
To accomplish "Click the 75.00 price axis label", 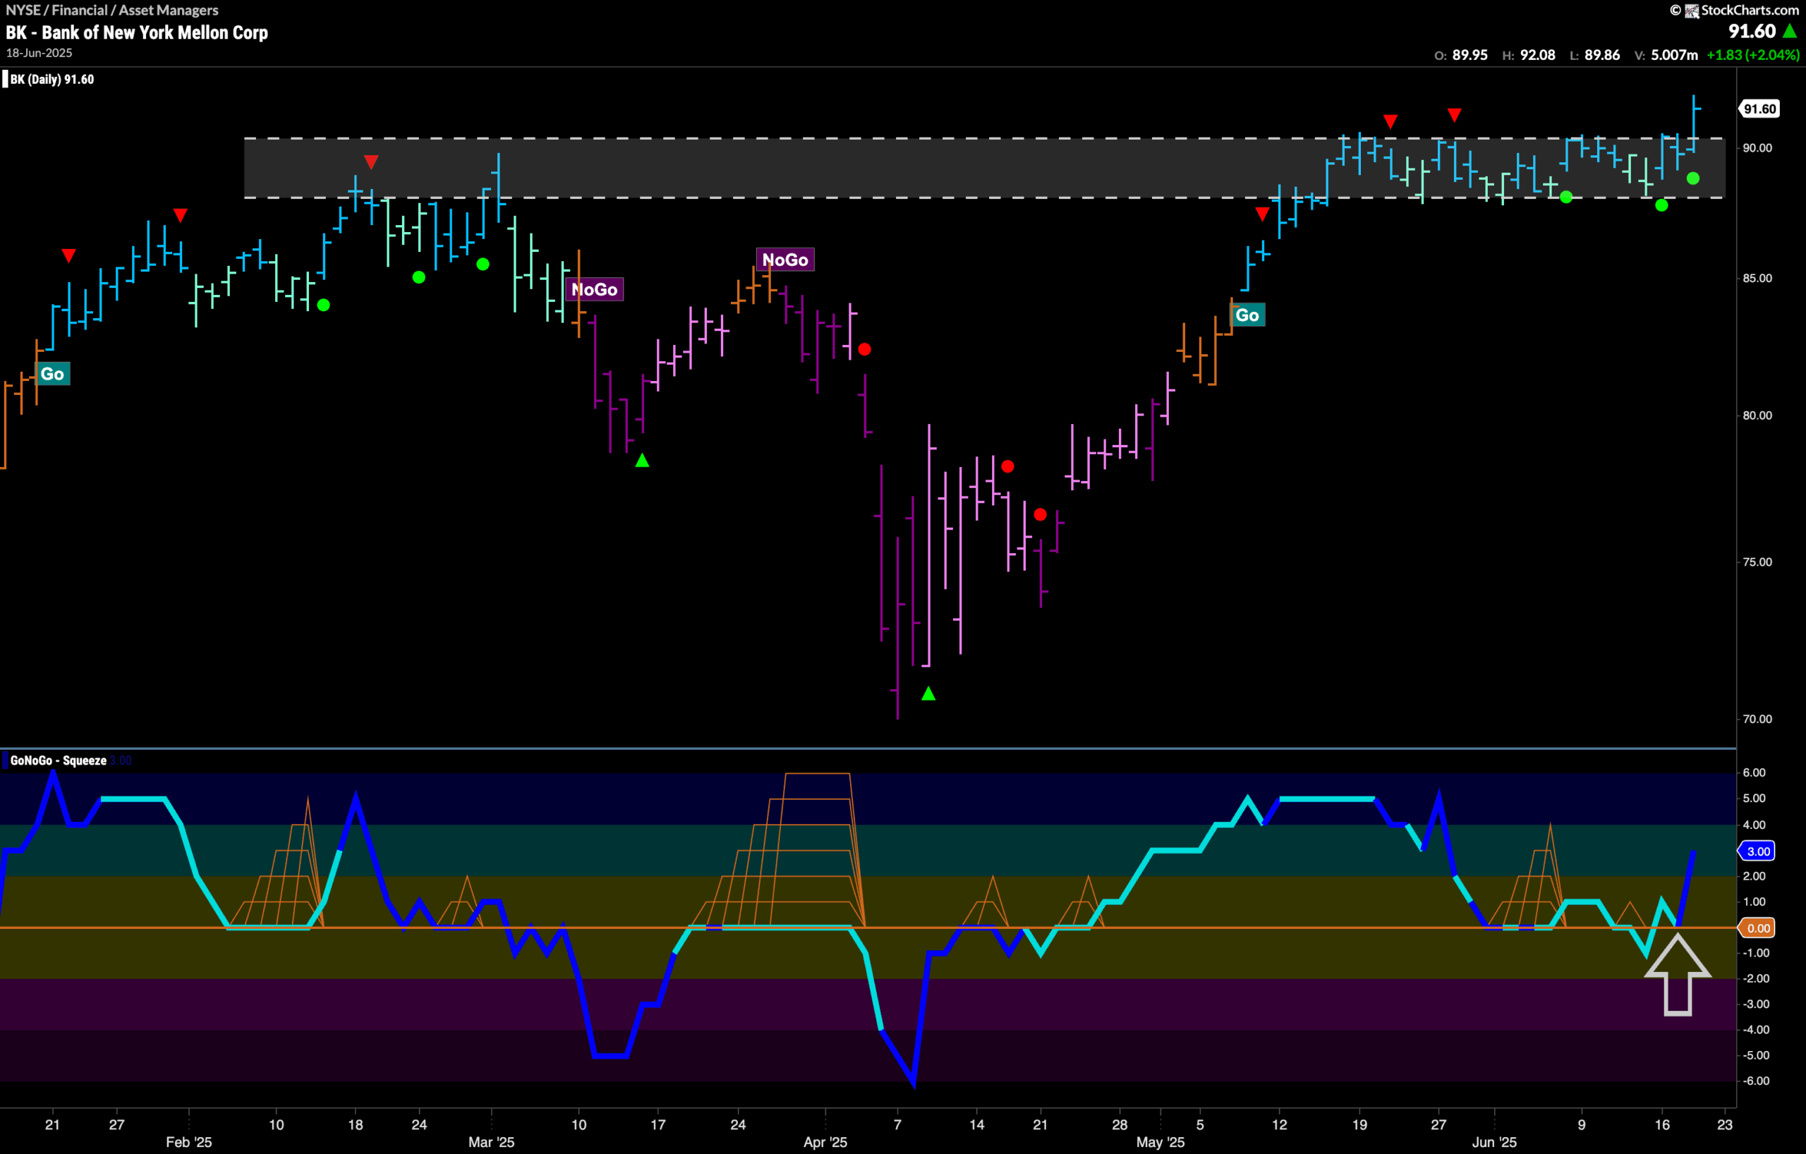I will [1757, 562].
